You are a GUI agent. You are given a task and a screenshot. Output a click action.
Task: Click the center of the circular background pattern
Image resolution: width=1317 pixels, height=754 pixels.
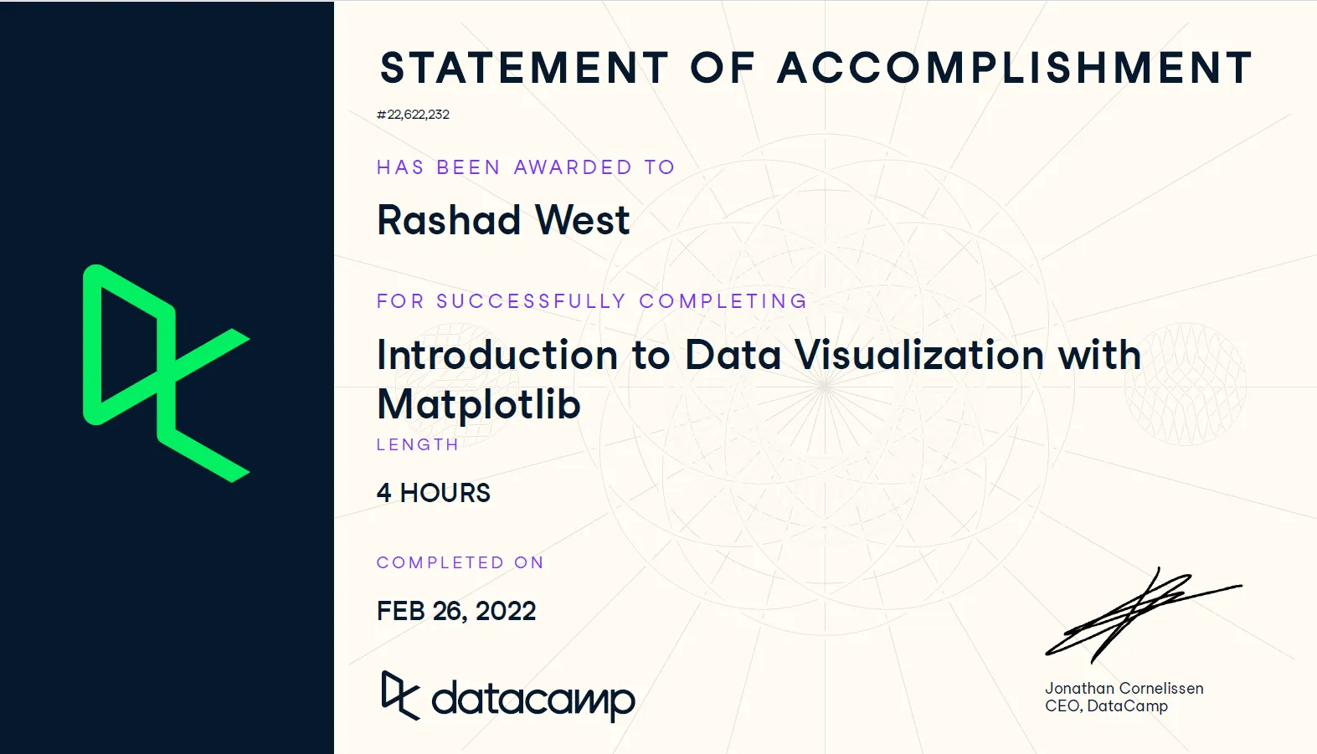[x=826, y=385]
